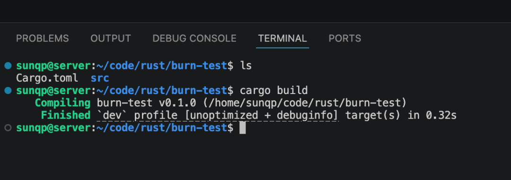Image resolution: width=511 pixels, height=180 pixels.
Task: Click the ls command text
Action: pyautogui.click(x=246, y=66)
